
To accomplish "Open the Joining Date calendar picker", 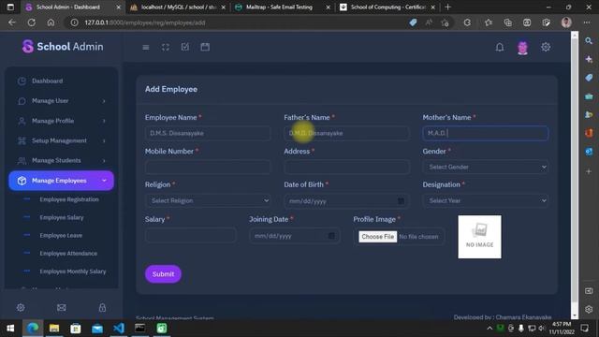I will [x=331, y=236].
